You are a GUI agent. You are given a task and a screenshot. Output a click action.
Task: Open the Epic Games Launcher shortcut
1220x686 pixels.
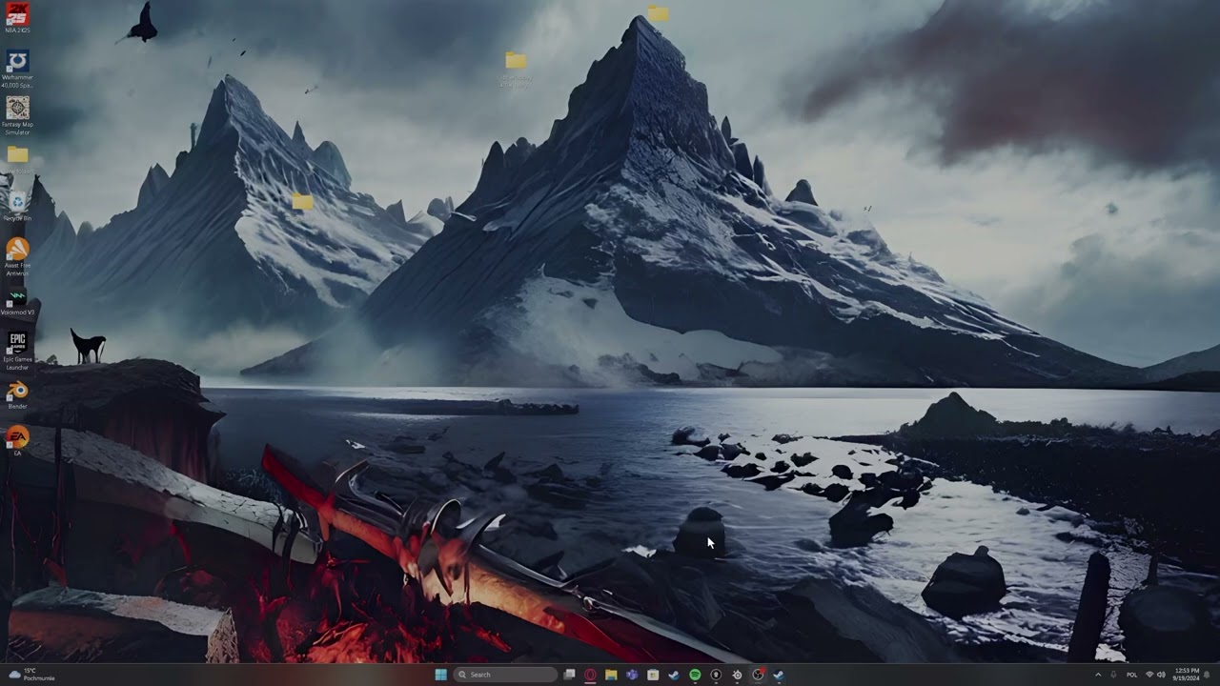17,350
